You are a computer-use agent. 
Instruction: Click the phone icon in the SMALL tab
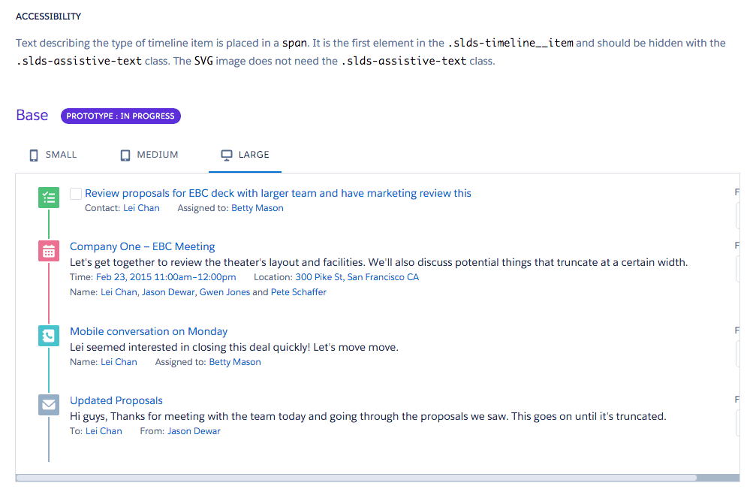click(x=34, y=155)
